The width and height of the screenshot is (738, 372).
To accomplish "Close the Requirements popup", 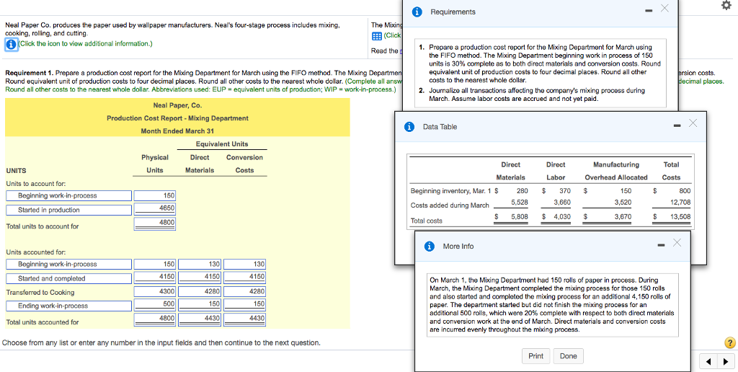I will tap(664, 8).
